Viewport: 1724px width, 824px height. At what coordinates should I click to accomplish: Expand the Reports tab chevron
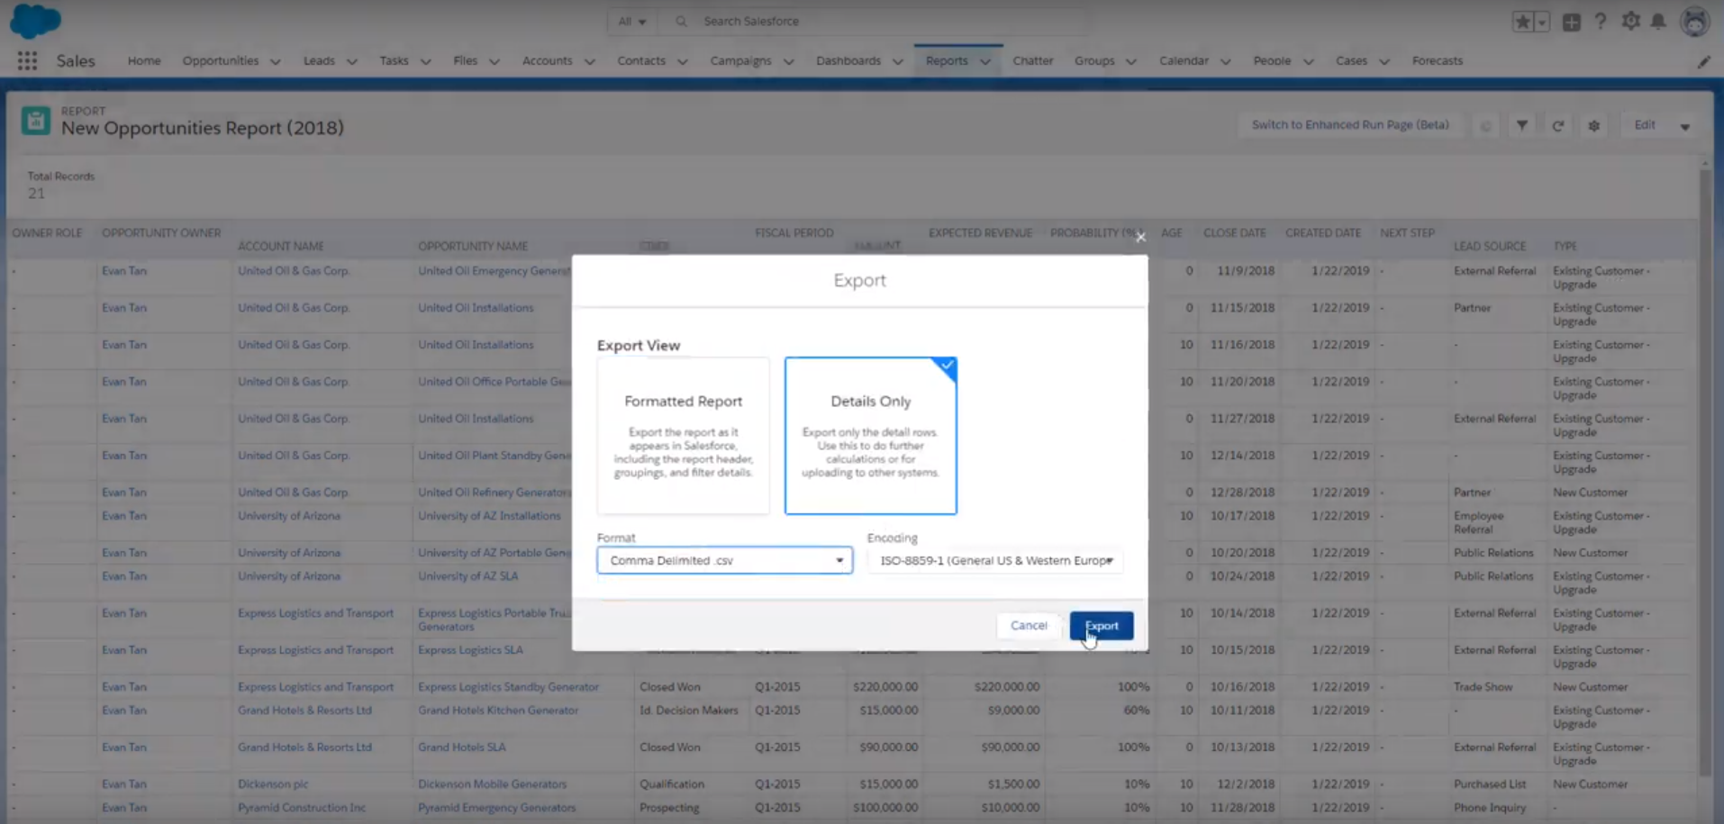985,61
